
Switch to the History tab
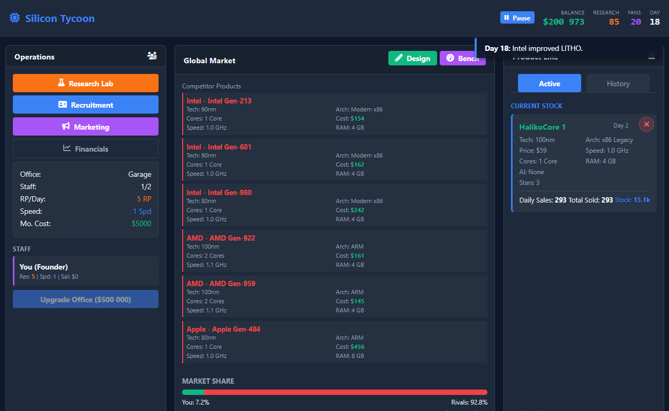(x=618, y=83)
